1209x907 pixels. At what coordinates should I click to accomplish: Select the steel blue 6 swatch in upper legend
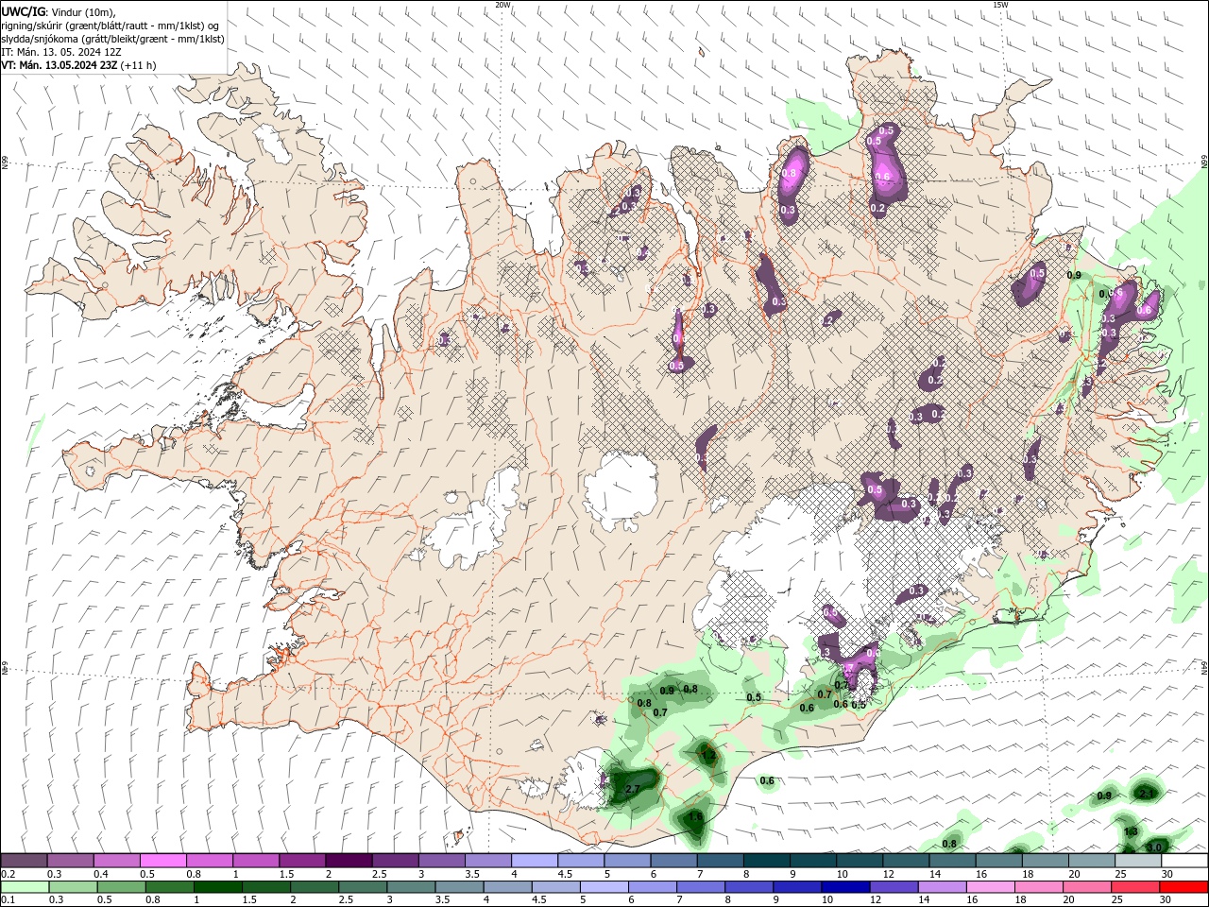(673, 861)
